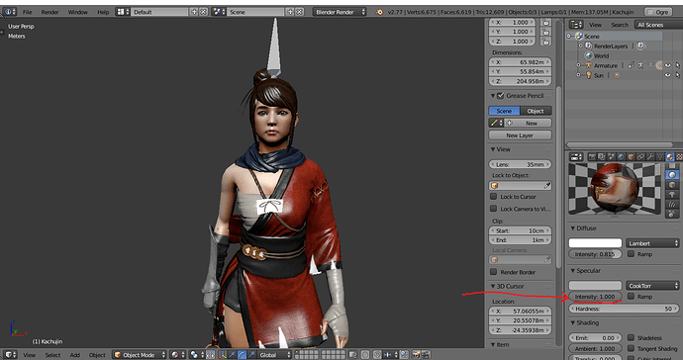Expand the Armature tree item
683x360 pixels.
(578, 65)
